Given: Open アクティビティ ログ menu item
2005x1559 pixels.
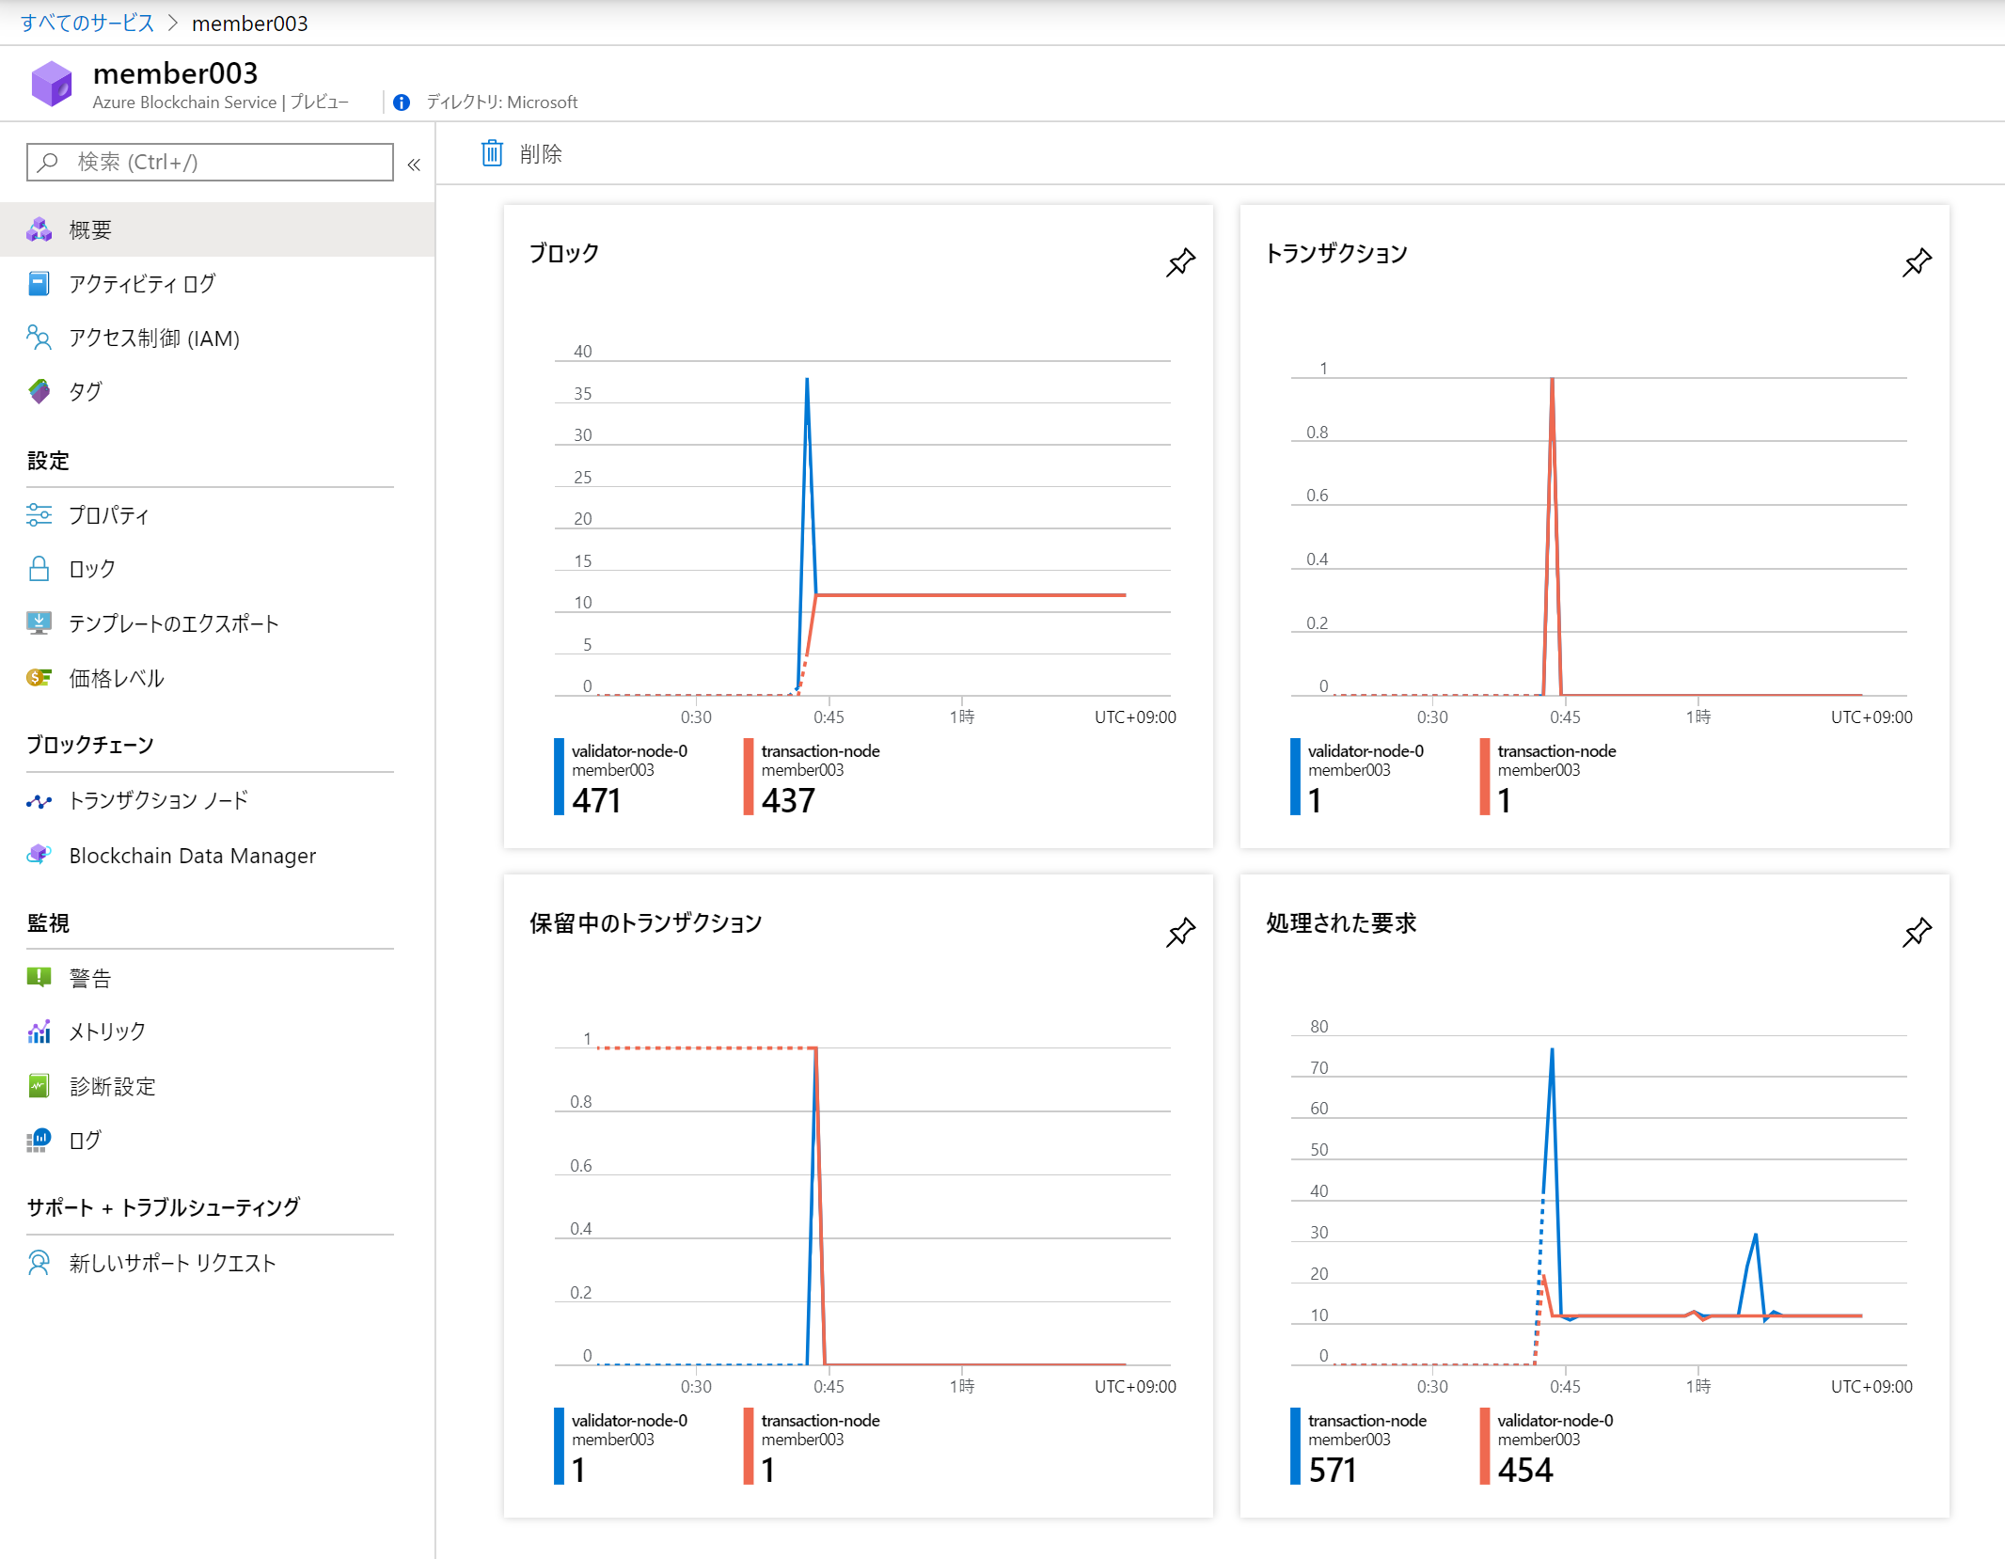Looking at the screenshot, I should tap(142, 284).
